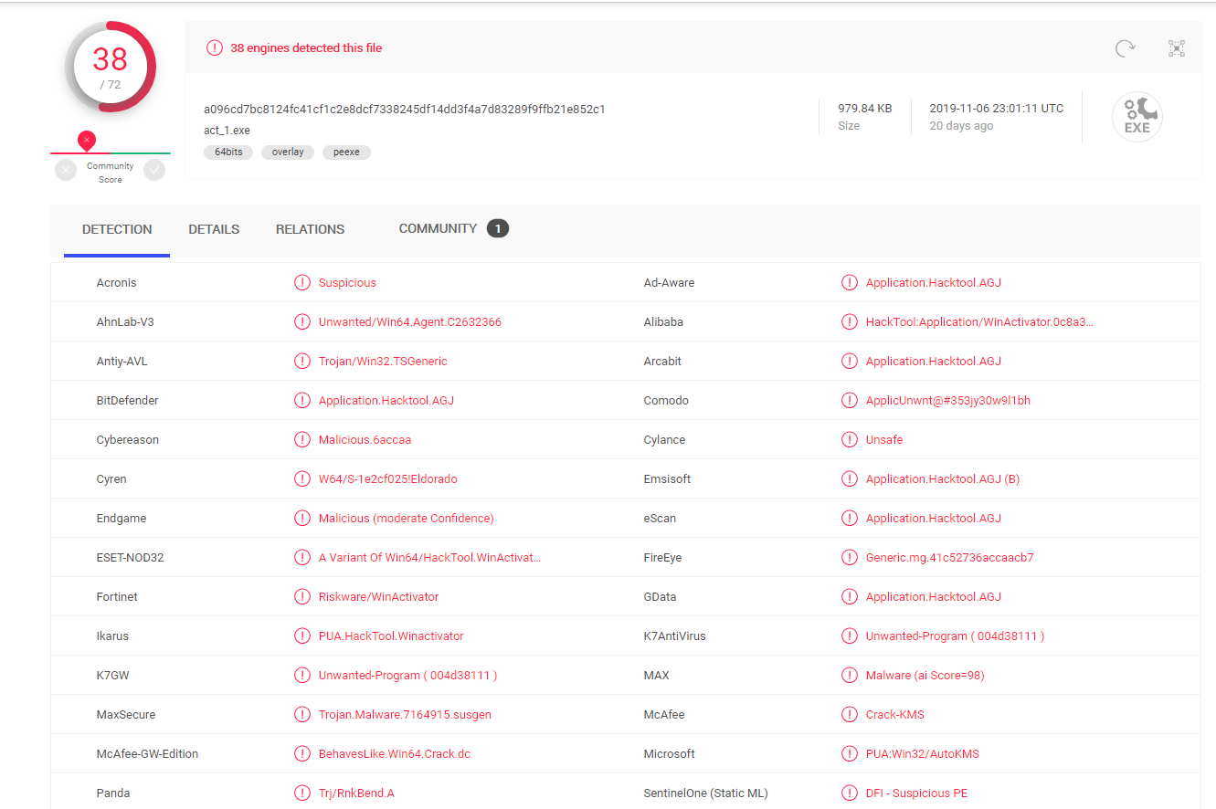Click the warning icon in eScan row
The image size is (1216, 809).
coord(850,518)
